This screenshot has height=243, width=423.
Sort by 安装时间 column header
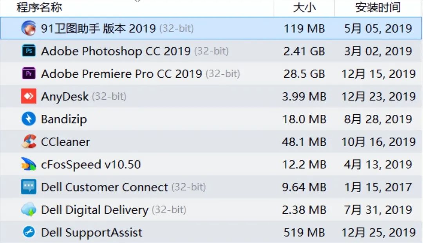point(378,7)
